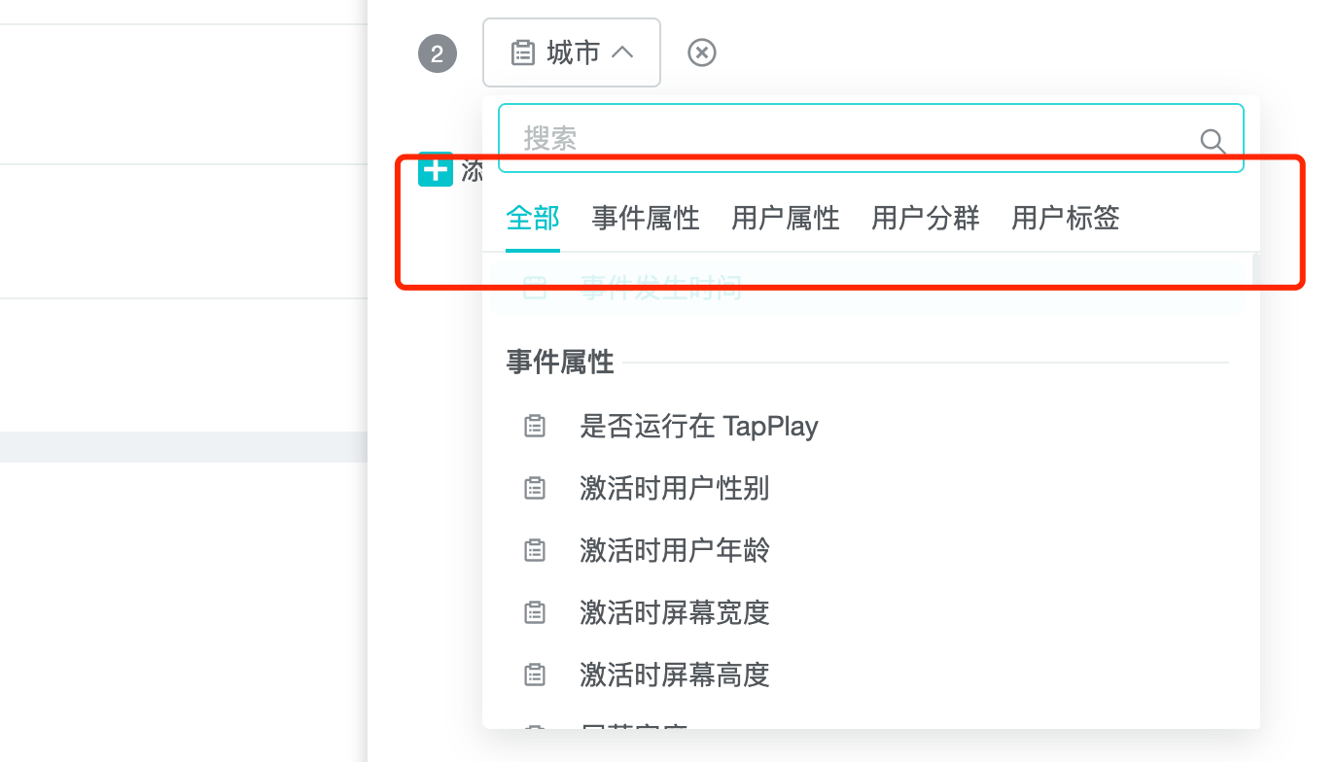Click the icon beside 激活时屏幕宽度
This screenshot has width=1338, height=762.
pos(535,612)
